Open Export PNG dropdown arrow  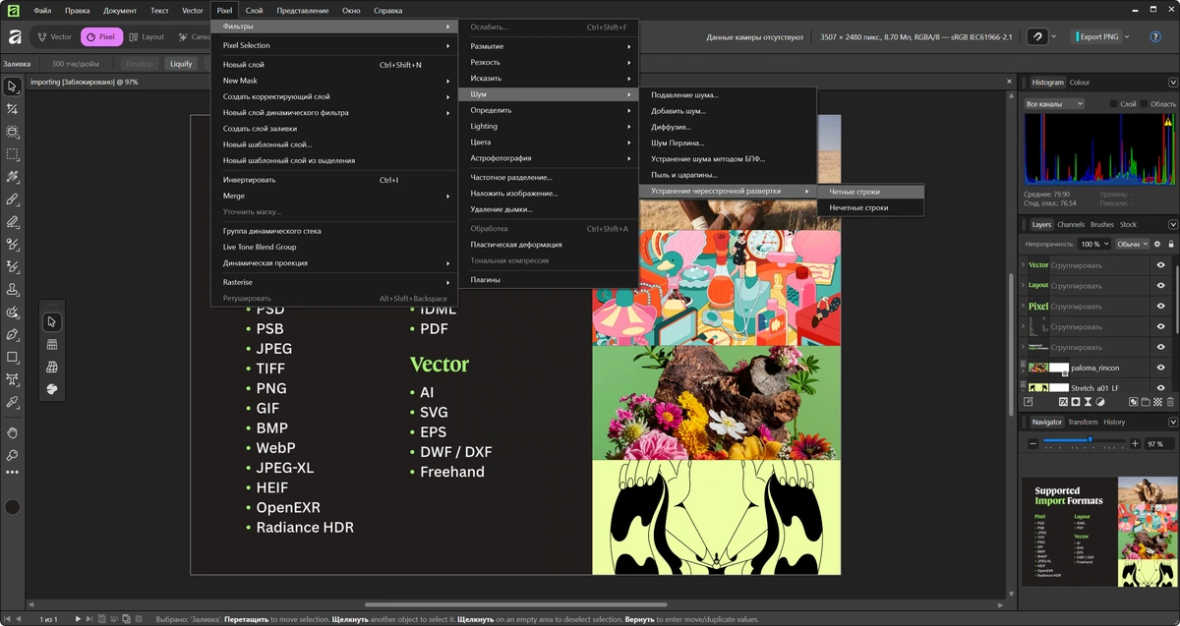click(x=1127, y=36)
